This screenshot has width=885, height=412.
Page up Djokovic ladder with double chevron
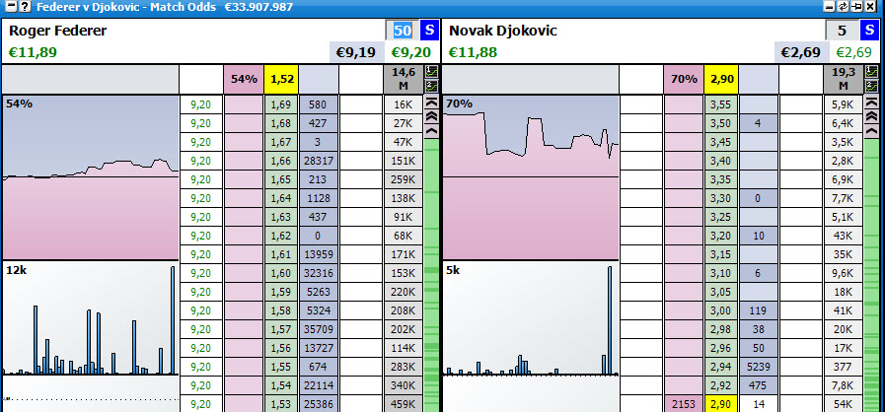click(x=871, y=116)
